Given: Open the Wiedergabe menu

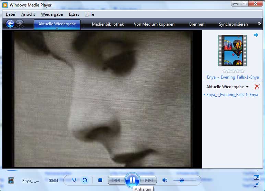Looking at the screenshot, I should (x=52, y=14).
